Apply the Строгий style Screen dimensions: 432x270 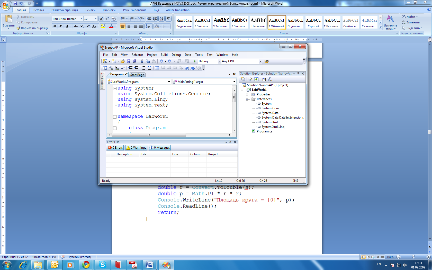[313, 22]
